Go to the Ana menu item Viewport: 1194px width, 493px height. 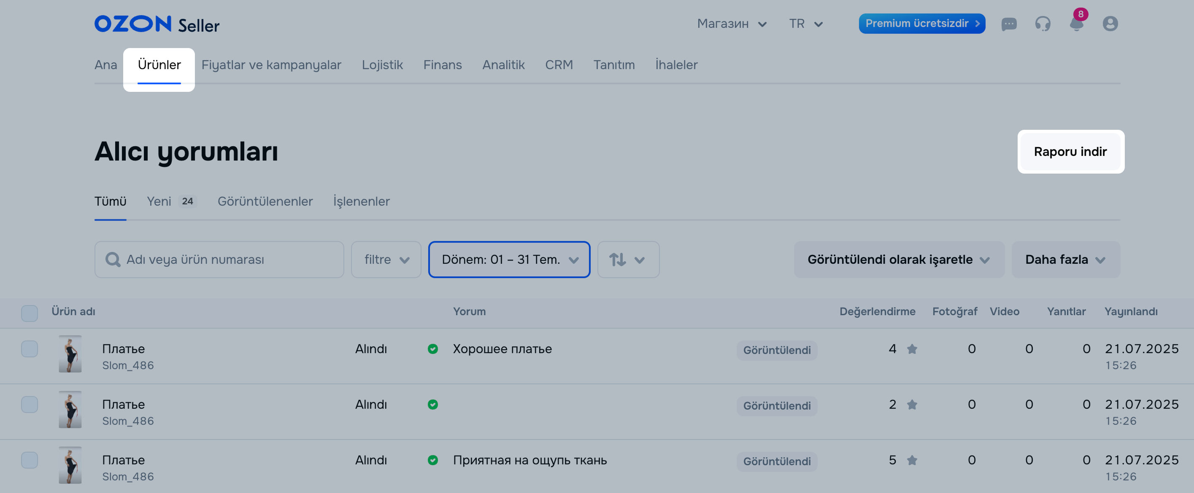[105, 65]
